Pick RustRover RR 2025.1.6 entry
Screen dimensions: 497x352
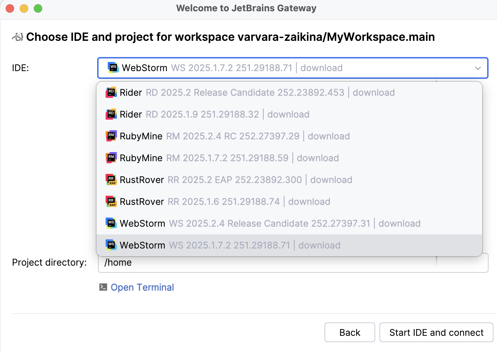(x=289, y=202)
